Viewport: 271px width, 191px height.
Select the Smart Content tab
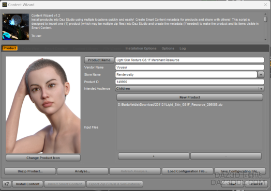[x=56, y=49]
